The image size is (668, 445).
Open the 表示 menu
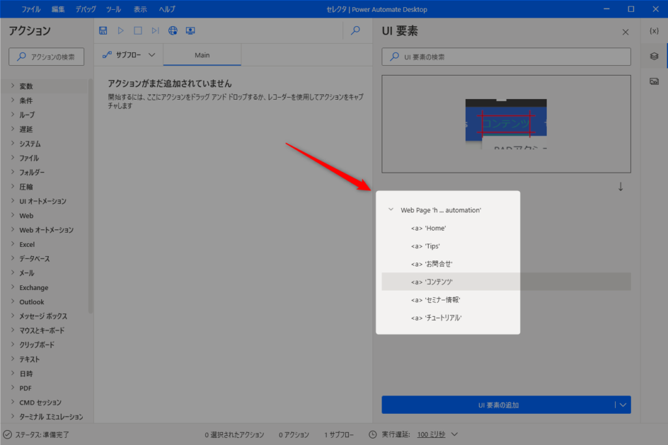(x=140, y=9)
